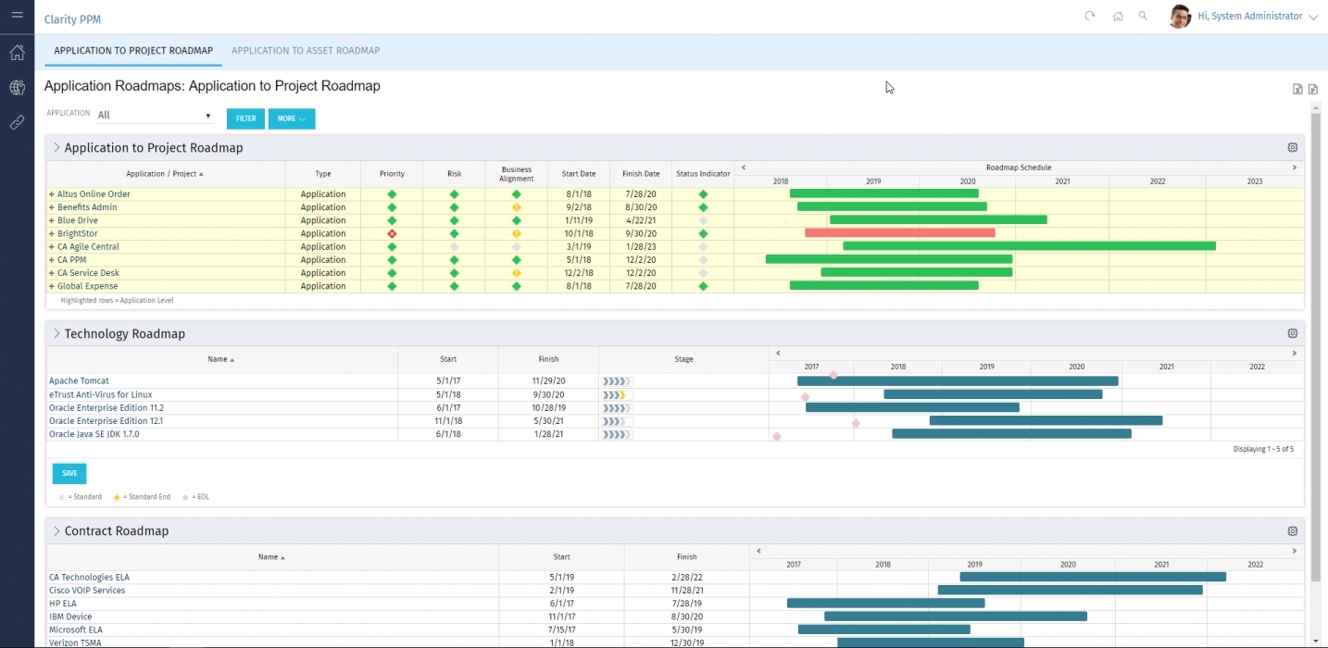Viewport: 1328px width, 648px height.
Task: Click the link icon in sidebar
Action: [17, 122]
